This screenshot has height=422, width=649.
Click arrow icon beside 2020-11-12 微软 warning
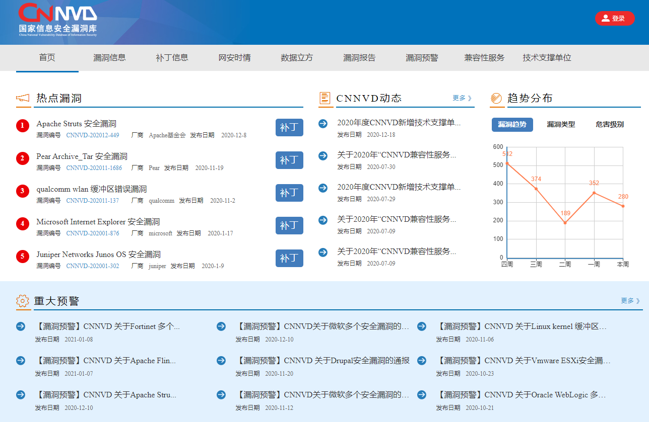click(221, 395)
